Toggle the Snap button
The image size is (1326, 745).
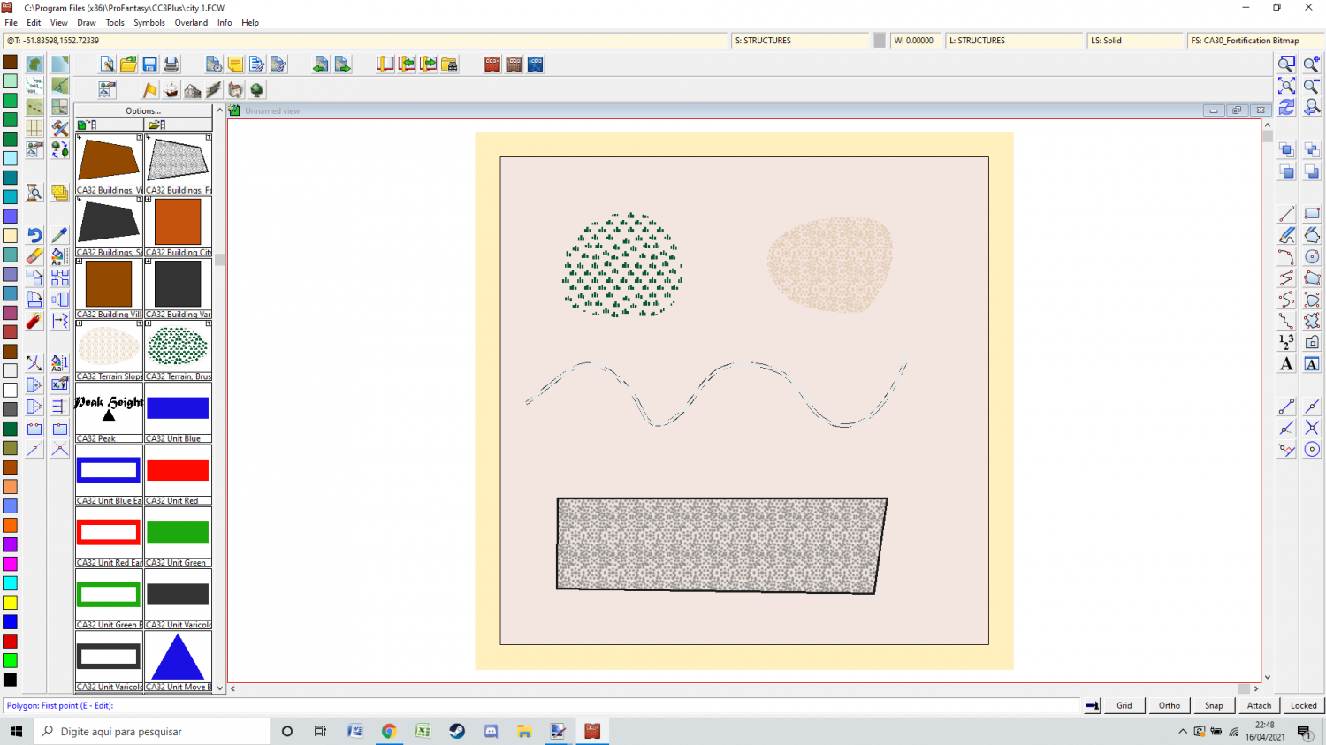[1215, 705]
